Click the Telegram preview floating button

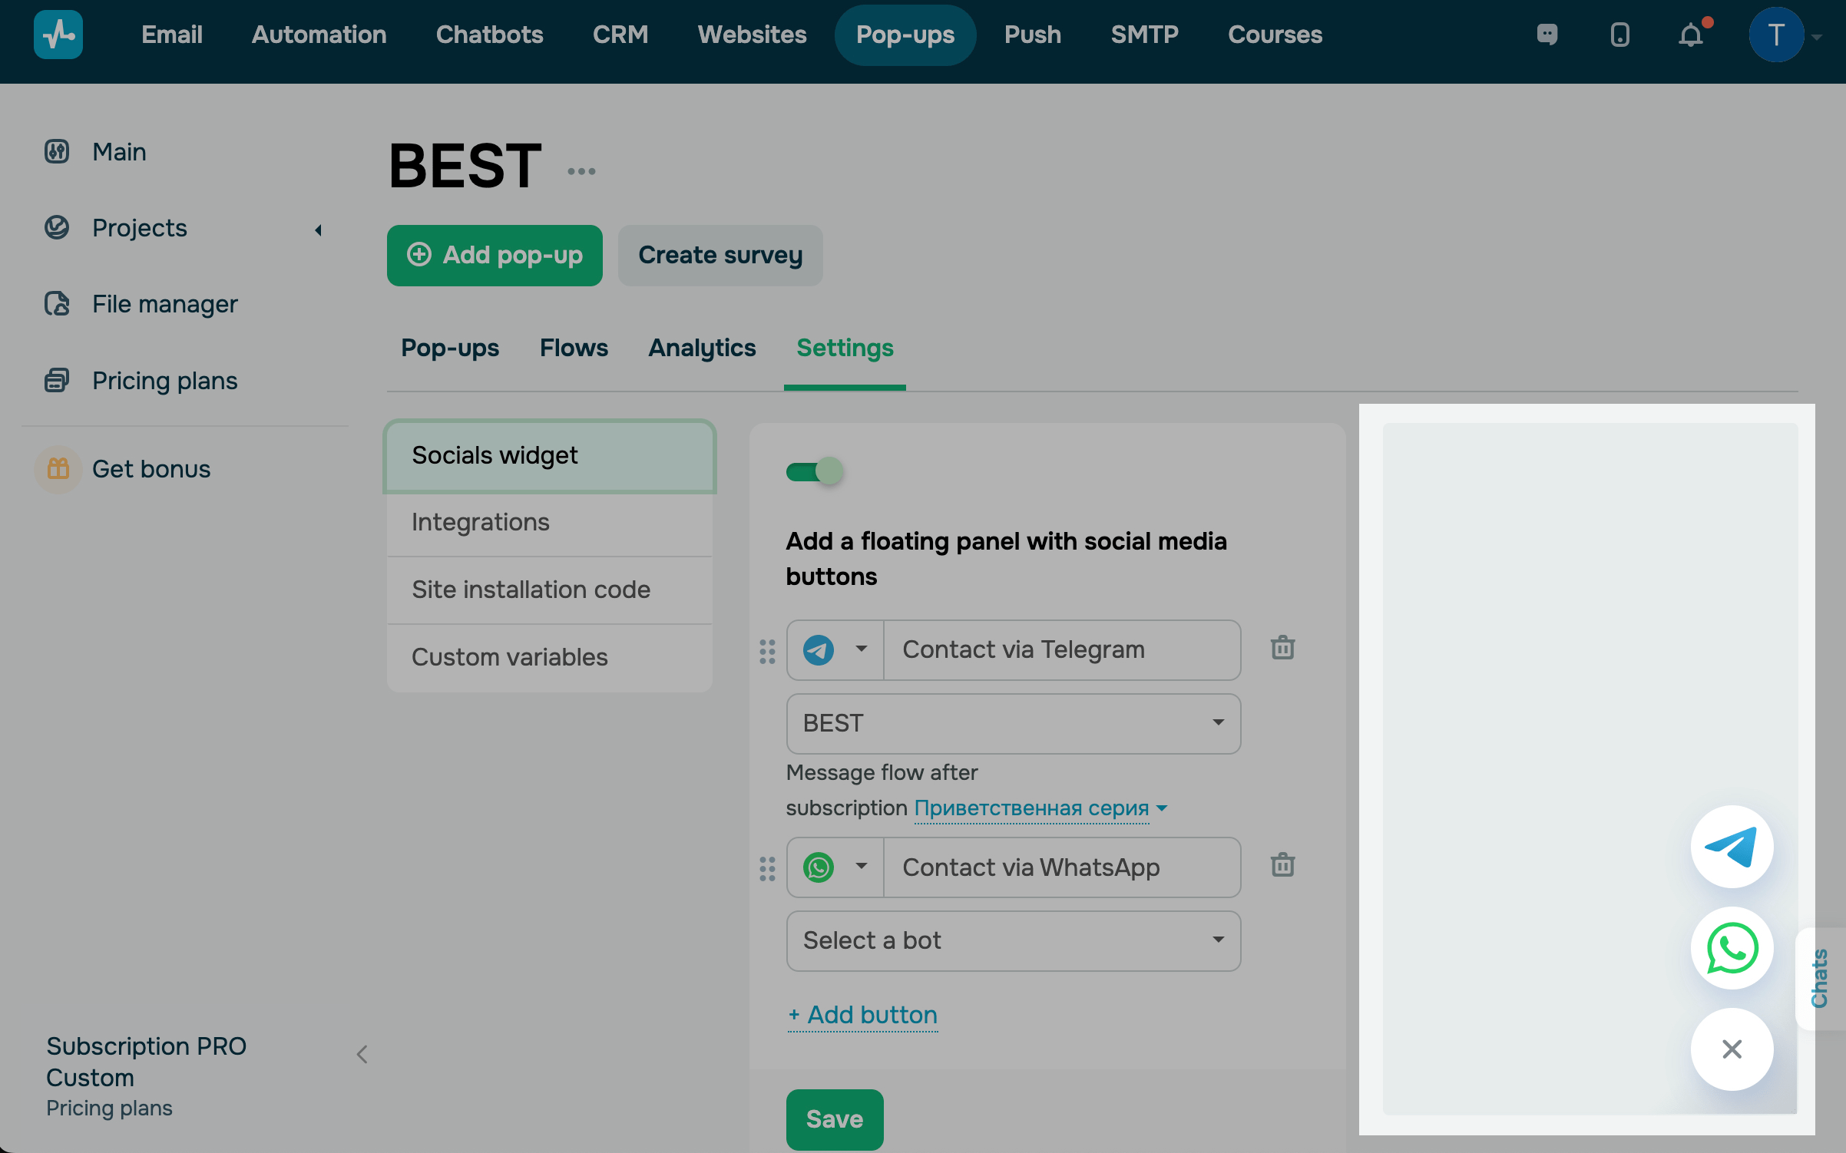(1732, 847)
